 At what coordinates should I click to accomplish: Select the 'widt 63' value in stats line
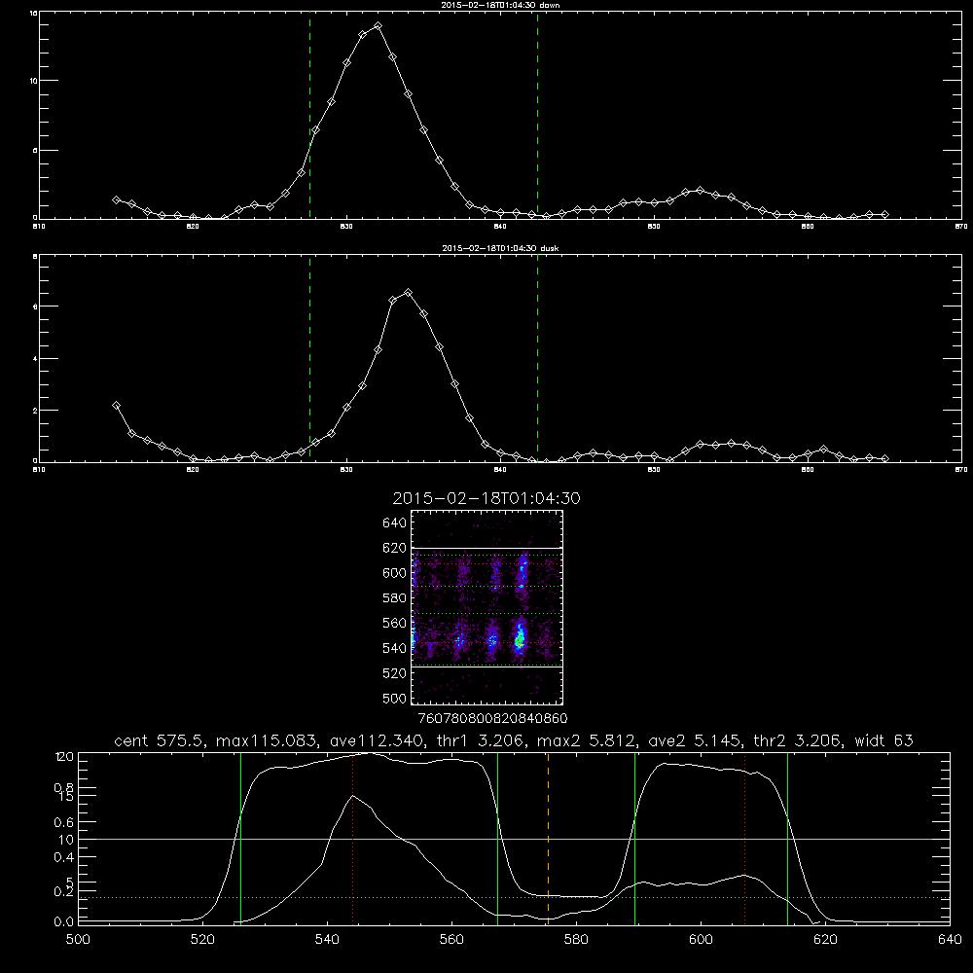[883, 740]
